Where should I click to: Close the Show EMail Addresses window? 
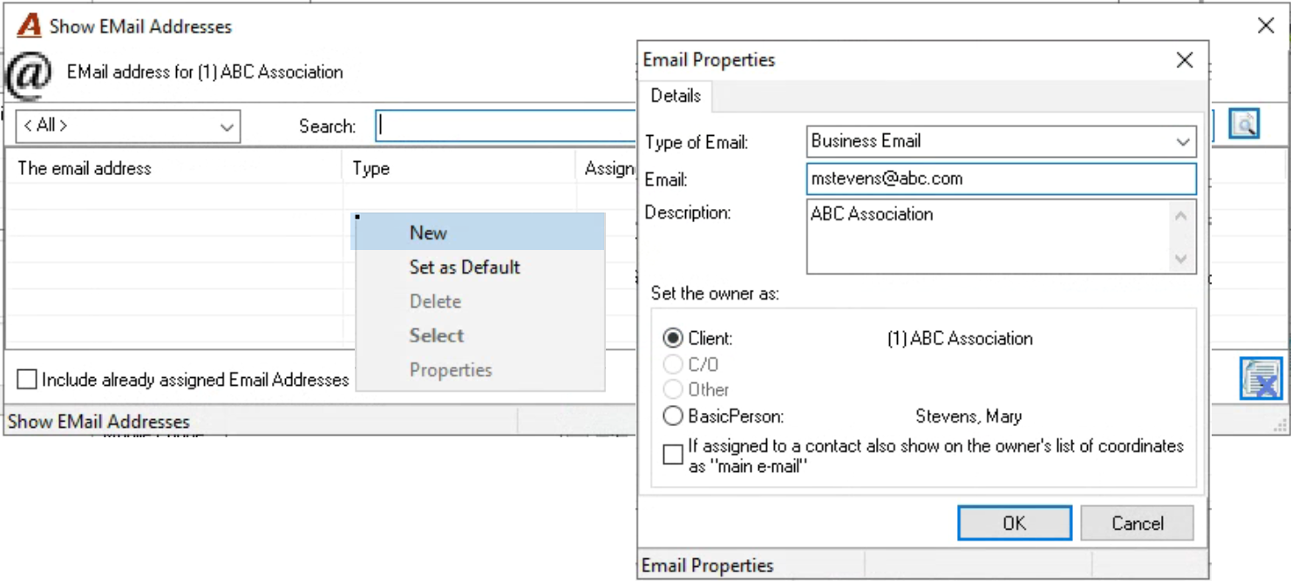tap(1266, 26)
